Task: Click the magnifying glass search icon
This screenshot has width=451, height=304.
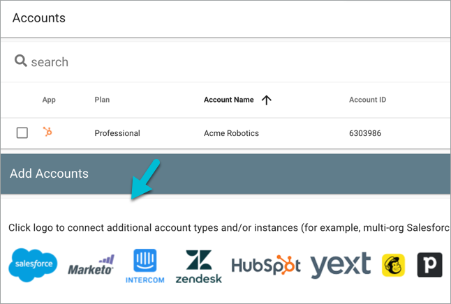Action: pyautogui.click(x=21, y=61)
